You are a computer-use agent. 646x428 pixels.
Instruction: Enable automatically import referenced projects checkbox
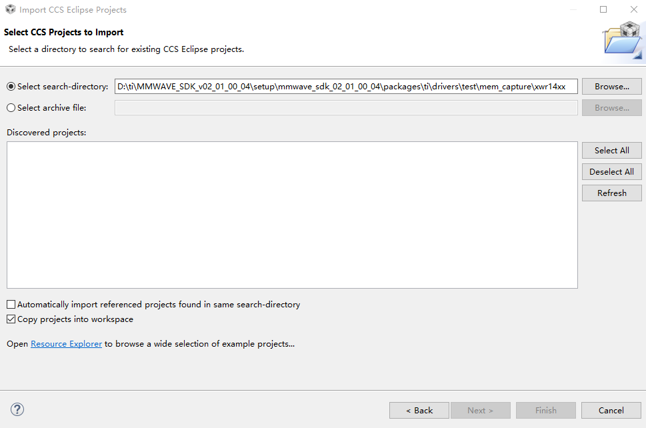(11, 305)
